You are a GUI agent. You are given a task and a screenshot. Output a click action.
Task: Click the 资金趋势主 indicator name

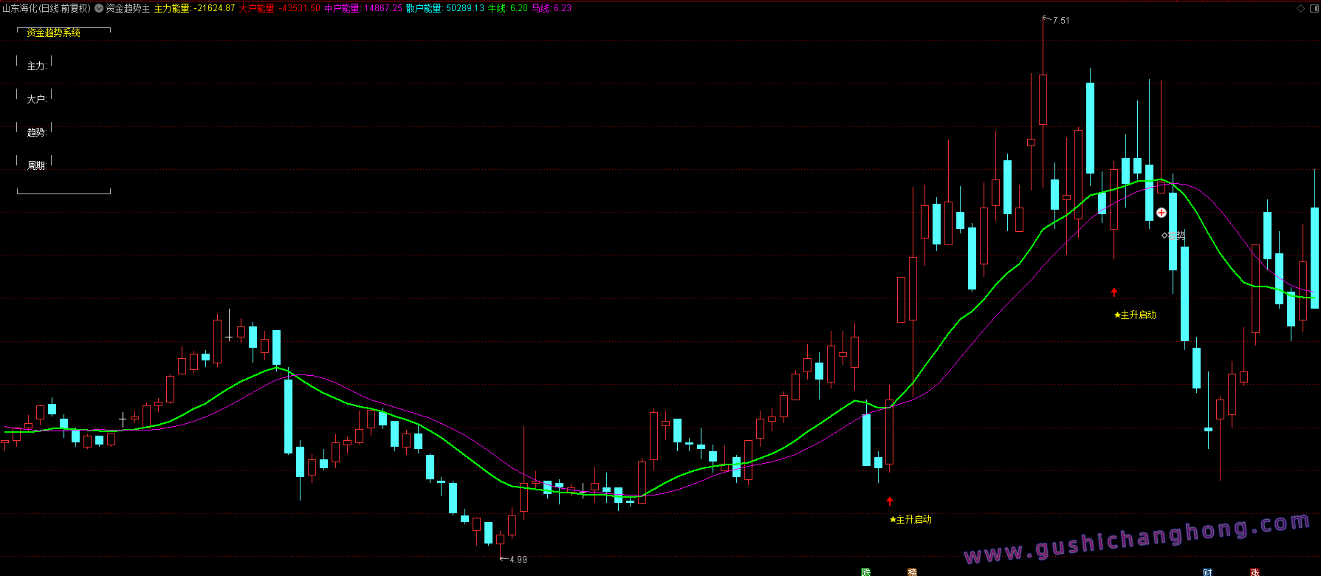click(x=128, y=8)
